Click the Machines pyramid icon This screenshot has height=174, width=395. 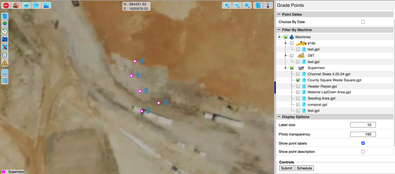(291, 37)
